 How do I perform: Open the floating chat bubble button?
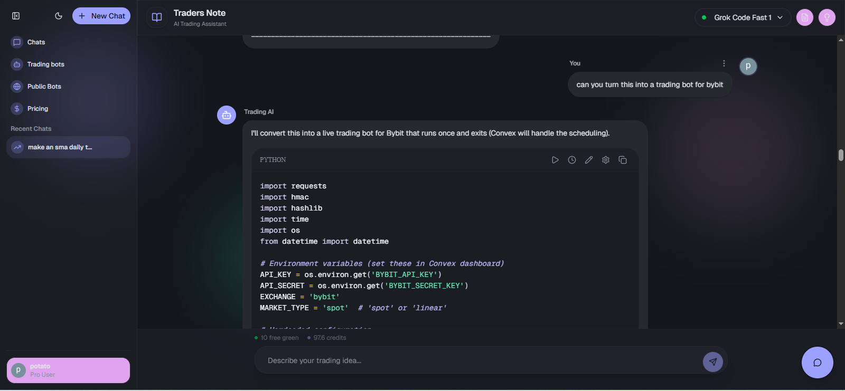coord(817,363)
